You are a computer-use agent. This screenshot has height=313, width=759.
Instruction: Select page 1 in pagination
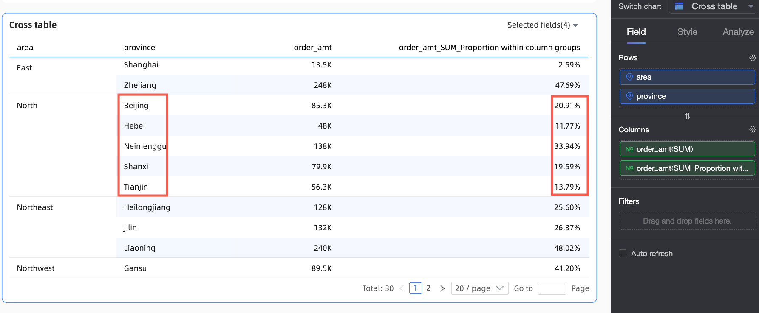click(x=415, y=288)
